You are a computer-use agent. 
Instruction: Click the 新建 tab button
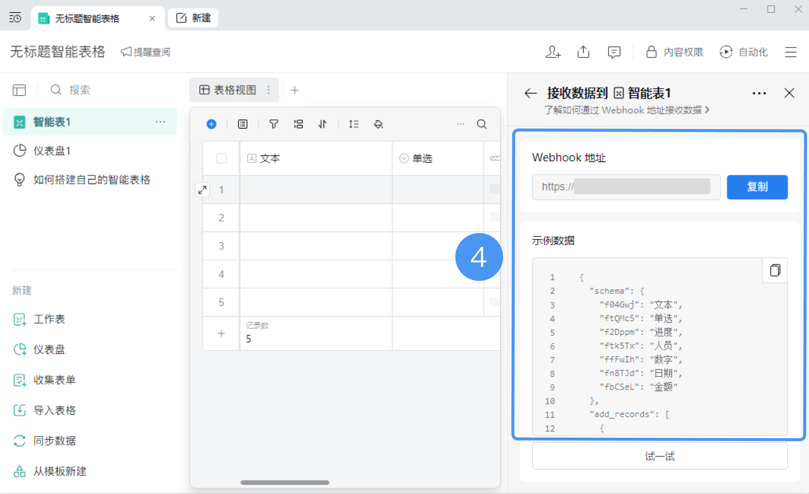(x=193, y=18)
